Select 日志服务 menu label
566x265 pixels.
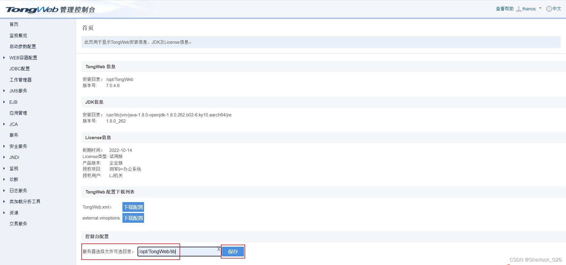point(18,191)
